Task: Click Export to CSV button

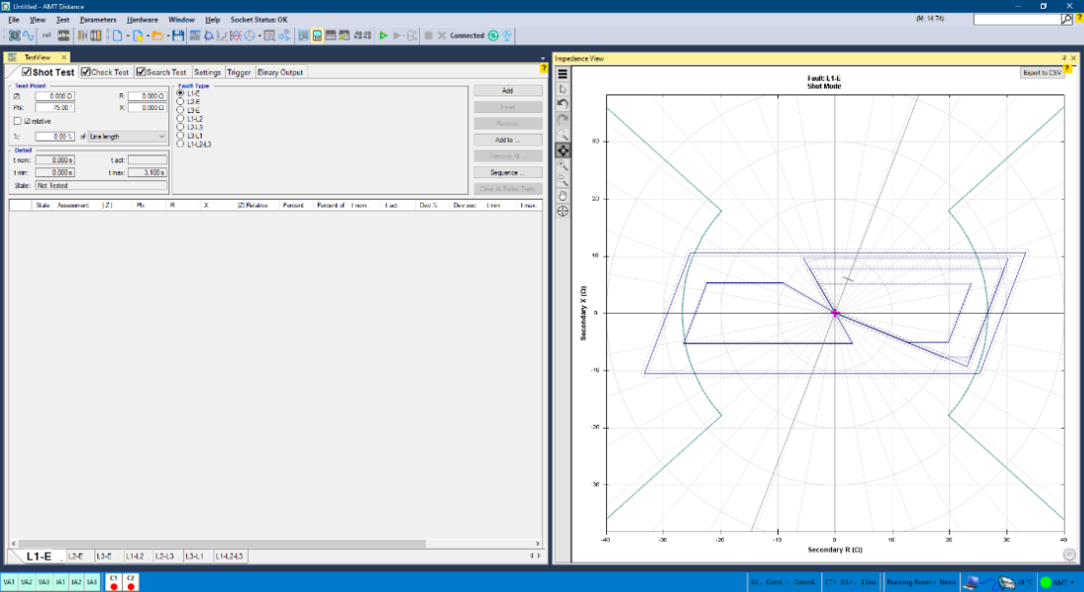Action: click(1042, 73)
